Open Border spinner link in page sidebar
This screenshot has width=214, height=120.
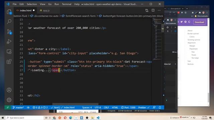click(x=193, y=34)
